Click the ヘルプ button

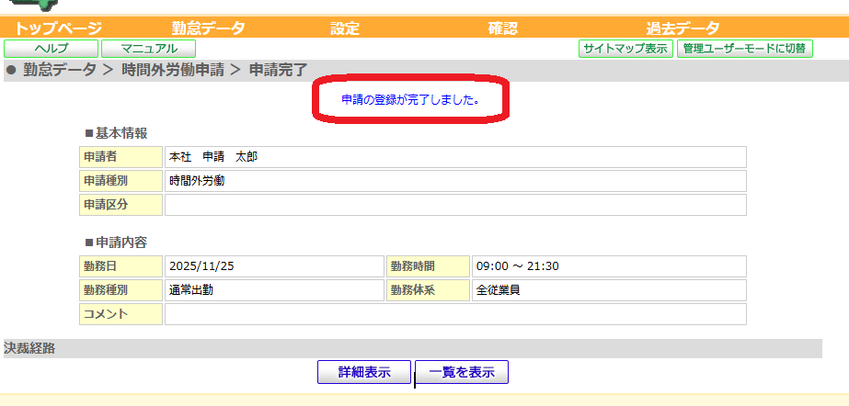click(x=51, y=49)
